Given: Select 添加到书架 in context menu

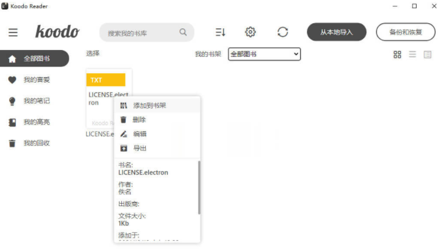Looking at the screenshot, I should point(150,106).
